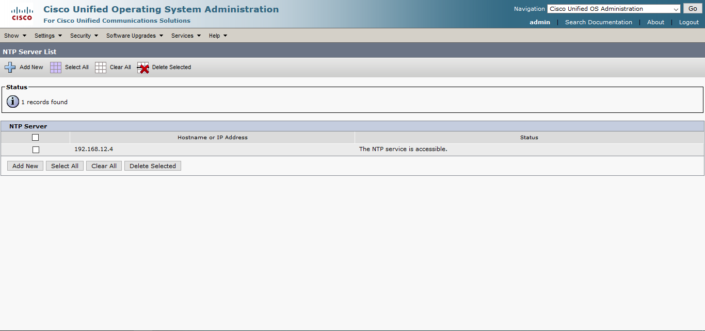705x331 pixels.
Task: Click the Add New button below the table
Action: [25, 165]
